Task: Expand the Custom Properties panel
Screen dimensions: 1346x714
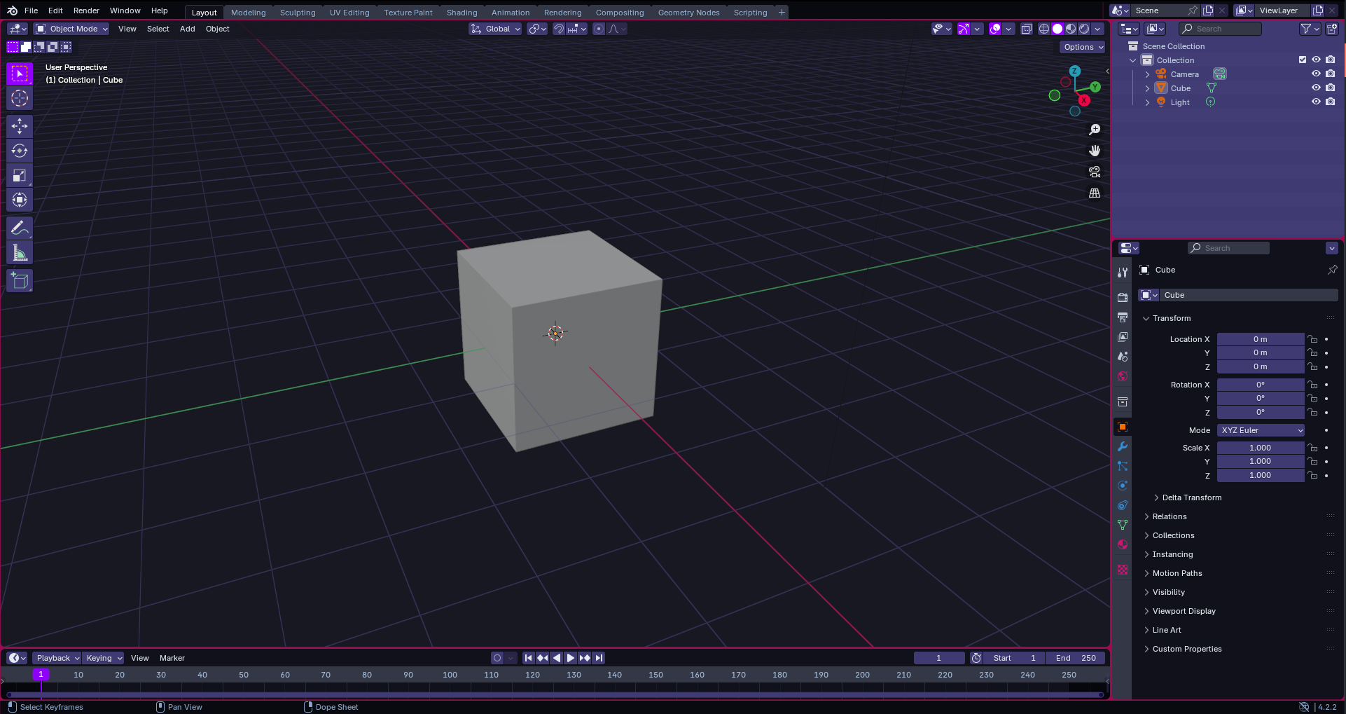Action: pos(1187,649)
